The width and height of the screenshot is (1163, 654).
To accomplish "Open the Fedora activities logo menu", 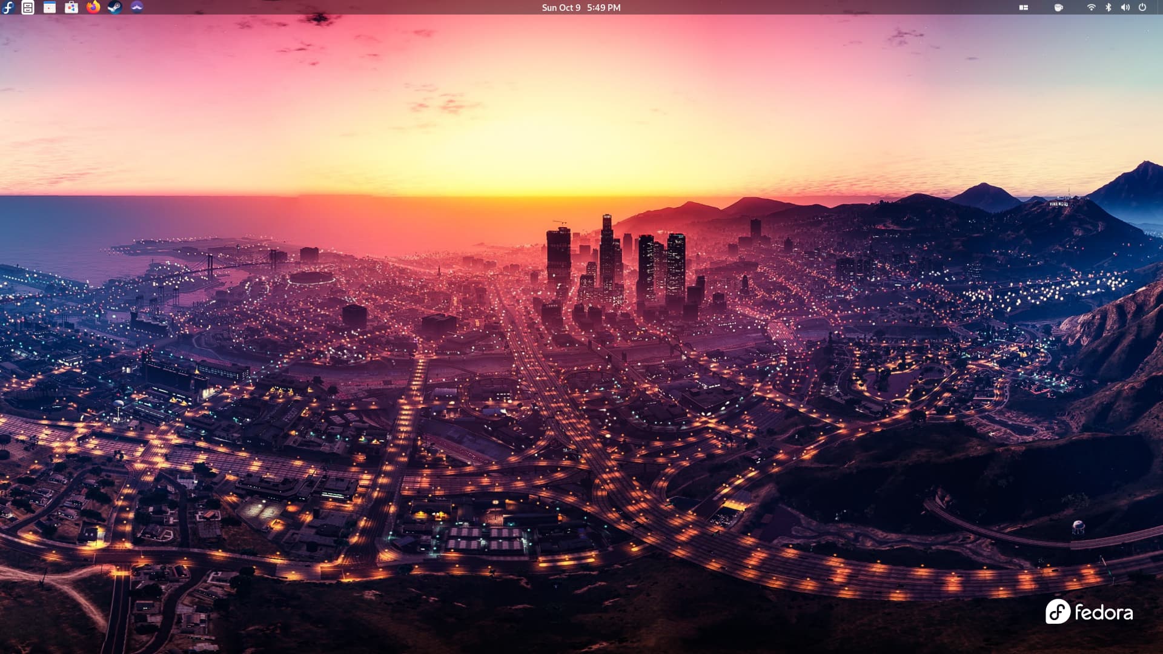I will point(8,7).
